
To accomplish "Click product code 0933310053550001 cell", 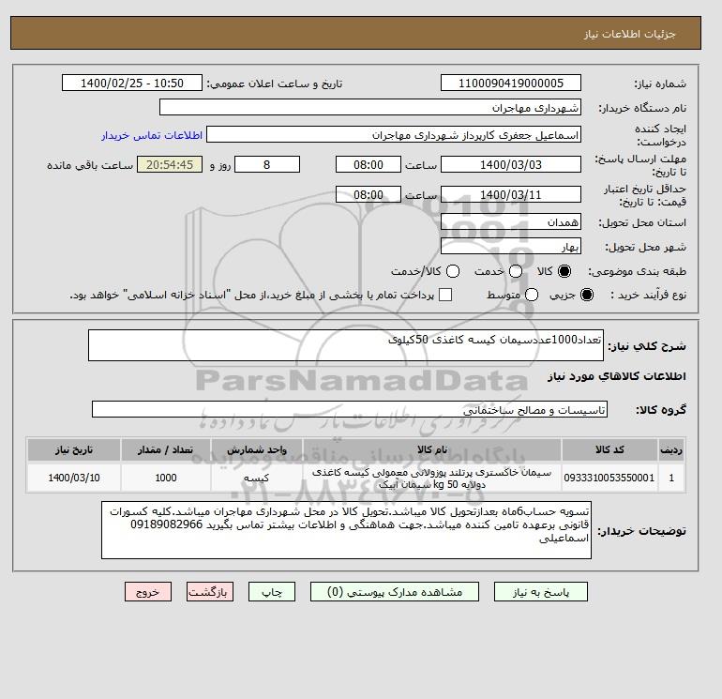I will [x=609, y=478].
